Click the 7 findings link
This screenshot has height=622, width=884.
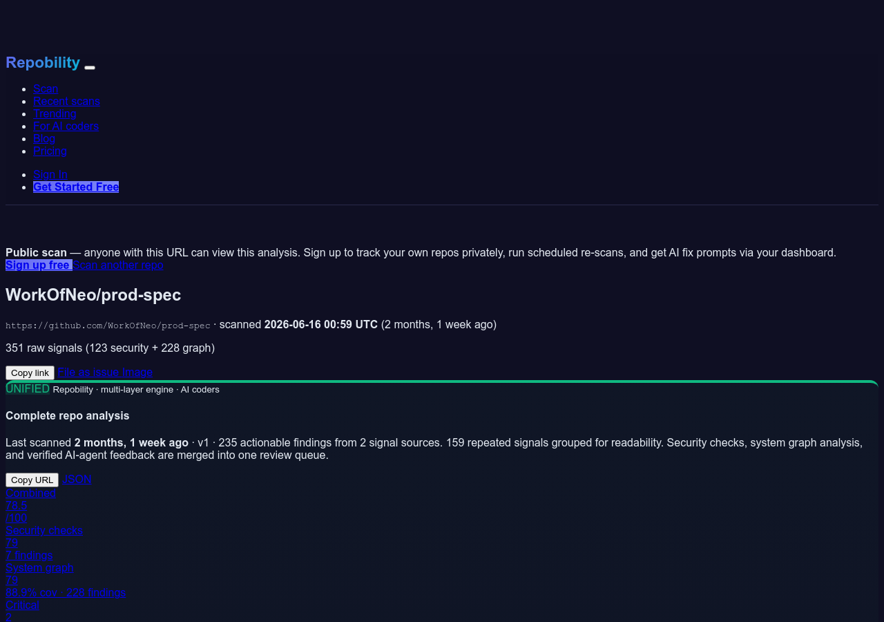tap(29, 555)
